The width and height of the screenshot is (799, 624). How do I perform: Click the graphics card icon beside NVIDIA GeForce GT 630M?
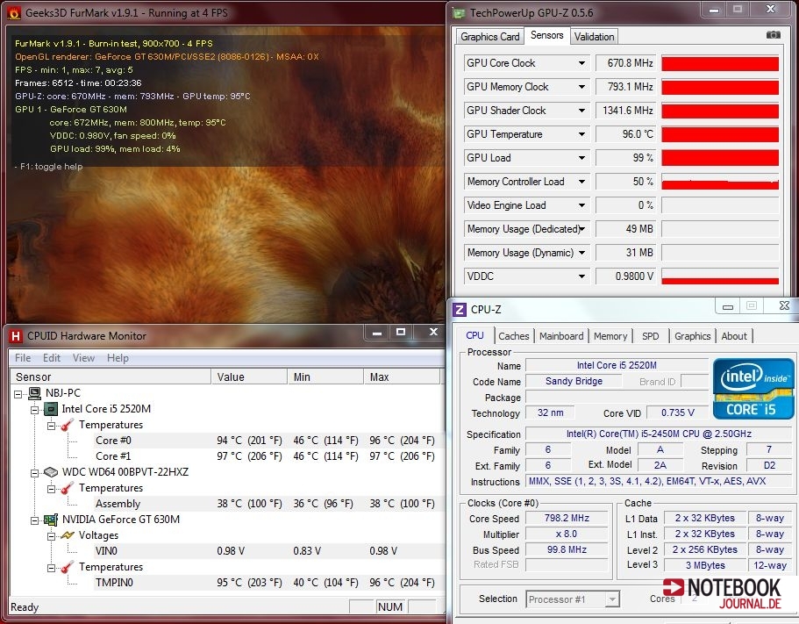click(51, 520)
